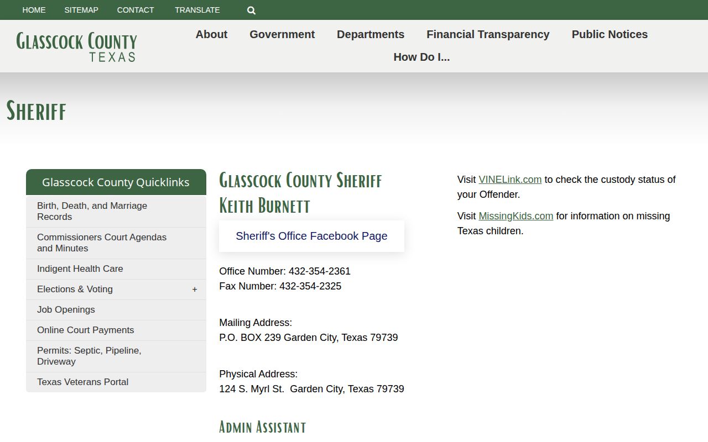Click the Glasscock County Texas logo

76,46
